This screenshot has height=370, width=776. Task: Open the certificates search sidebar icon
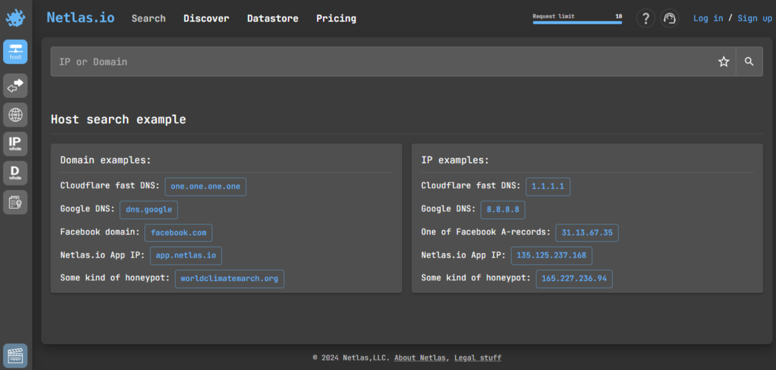coord(15,202)
